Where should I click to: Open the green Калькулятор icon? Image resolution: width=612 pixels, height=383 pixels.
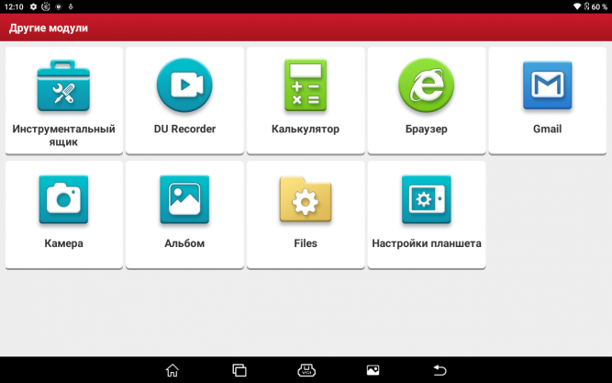click(x=306, y=84)
